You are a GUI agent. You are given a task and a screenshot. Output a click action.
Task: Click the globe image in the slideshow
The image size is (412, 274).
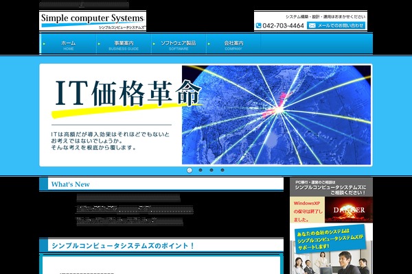(277, 115)
